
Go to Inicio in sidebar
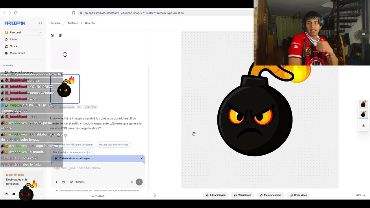pos(13,39)
